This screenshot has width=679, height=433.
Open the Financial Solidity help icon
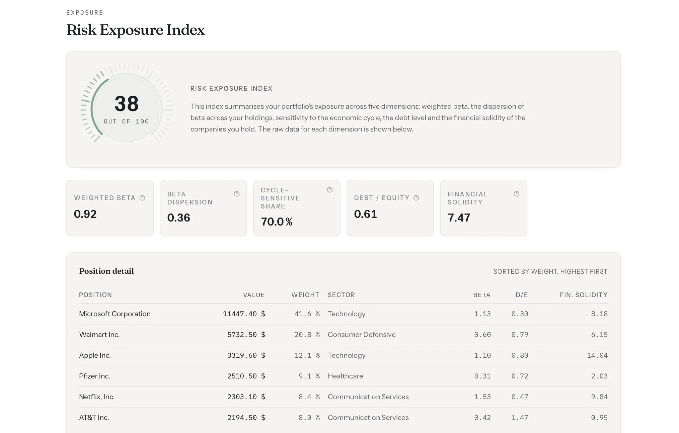[x=517, y=194]
